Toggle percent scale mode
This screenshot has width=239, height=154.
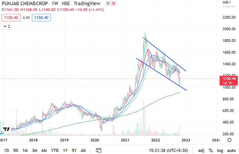tap(211, 151)
